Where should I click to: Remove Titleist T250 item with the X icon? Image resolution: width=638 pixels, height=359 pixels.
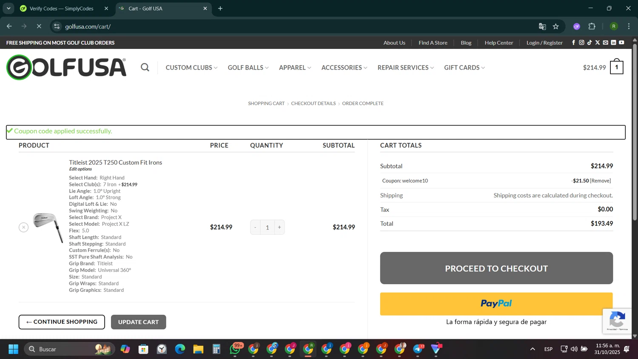pos(24,227)
